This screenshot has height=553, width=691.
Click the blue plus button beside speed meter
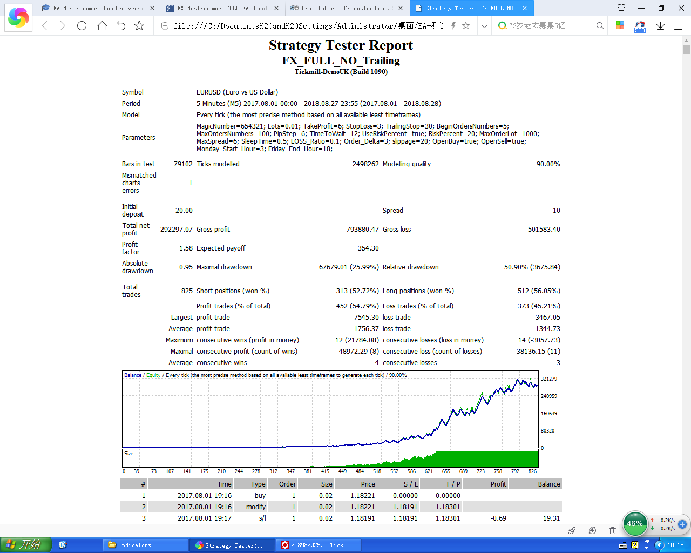682,524
